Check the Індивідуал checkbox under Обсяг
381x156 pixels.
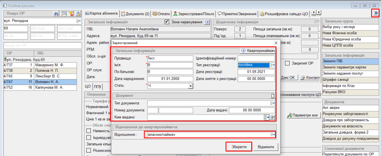[89, 137]
